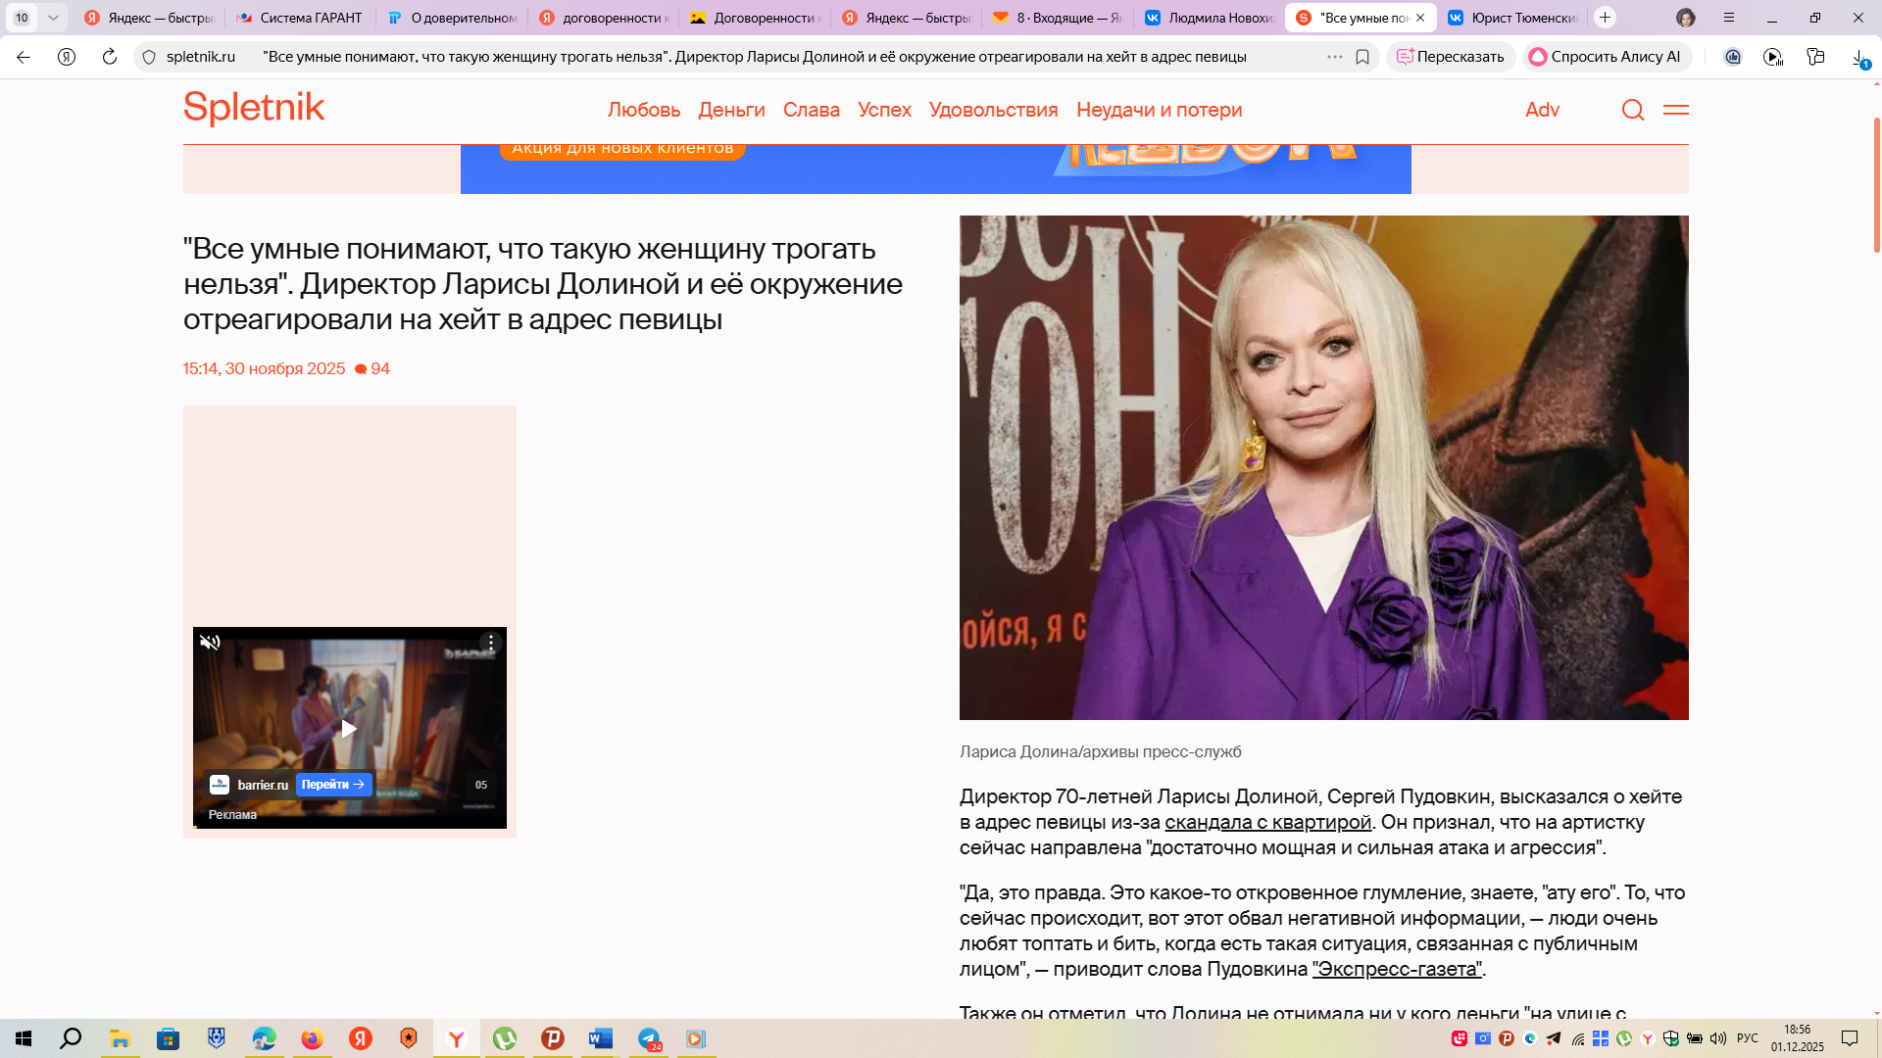Open Telegram from the Windows taskbar
This screenshot has width=1882, height=1058.
click(649, 1038)
